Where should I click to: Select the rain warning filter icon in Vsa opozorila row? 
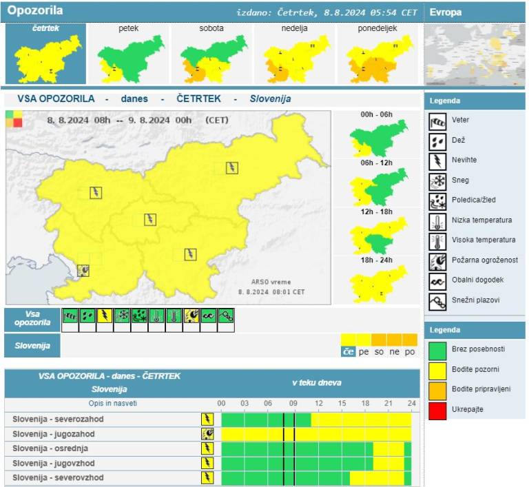[87, 316]
